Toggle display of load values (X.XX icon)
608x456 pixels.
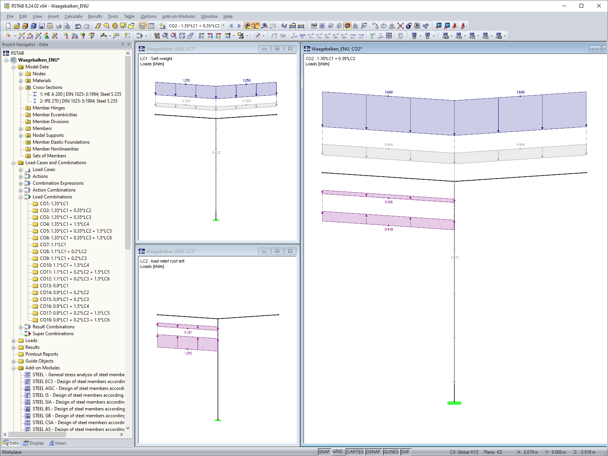[255, 26]
